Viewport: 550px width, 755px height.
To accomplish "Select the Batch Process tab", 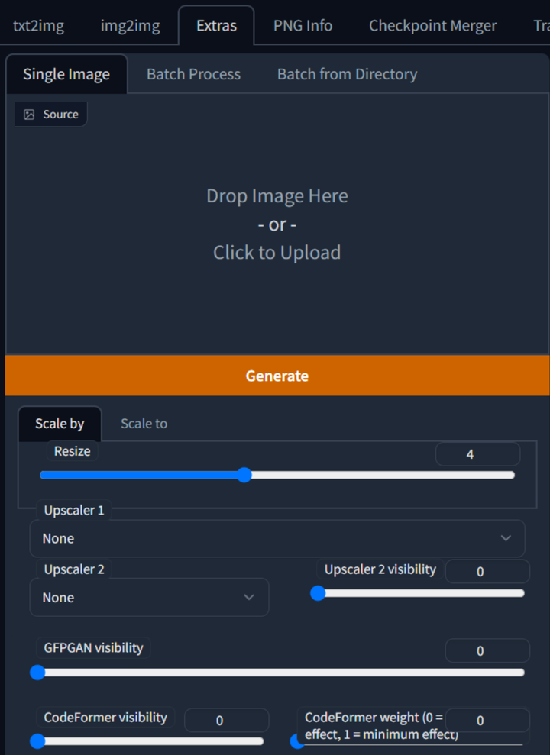I will pyautogui.click(x=193, y=74).
